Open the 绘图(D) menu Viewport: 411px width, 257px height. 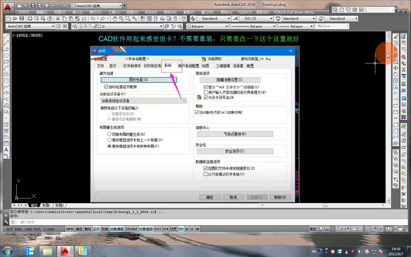pyautogui.click(x=132, y=12)
